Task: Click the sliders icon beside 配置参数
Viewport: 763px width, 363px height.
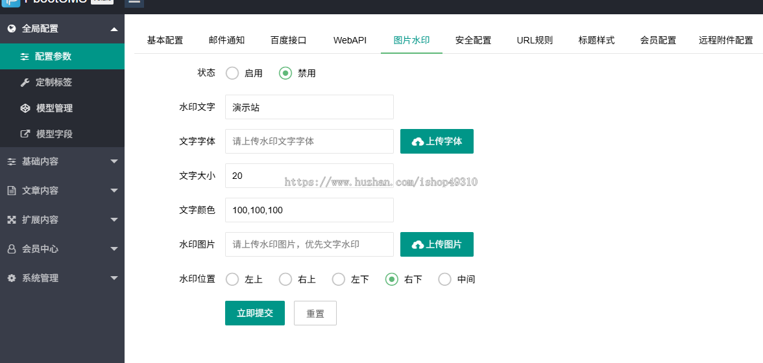Action: (x=25, y=56)
